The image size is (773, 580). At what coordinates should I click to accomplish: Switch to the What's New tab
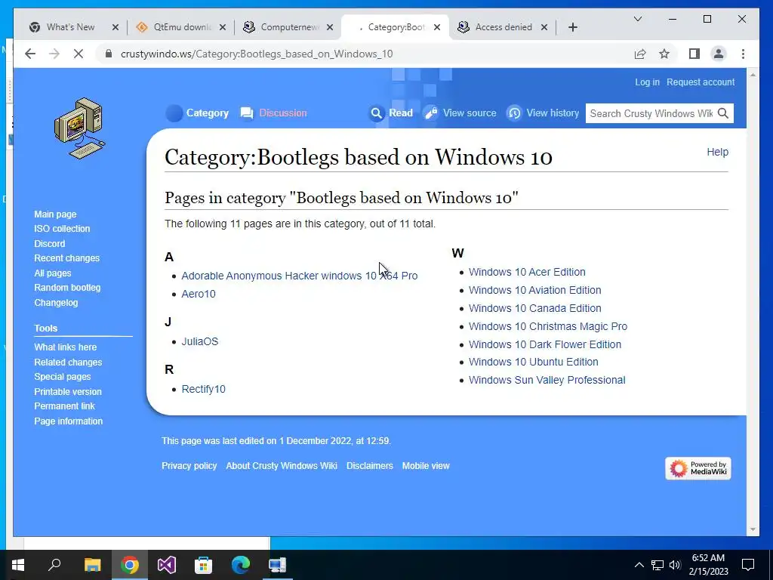[x=69, y=27]
